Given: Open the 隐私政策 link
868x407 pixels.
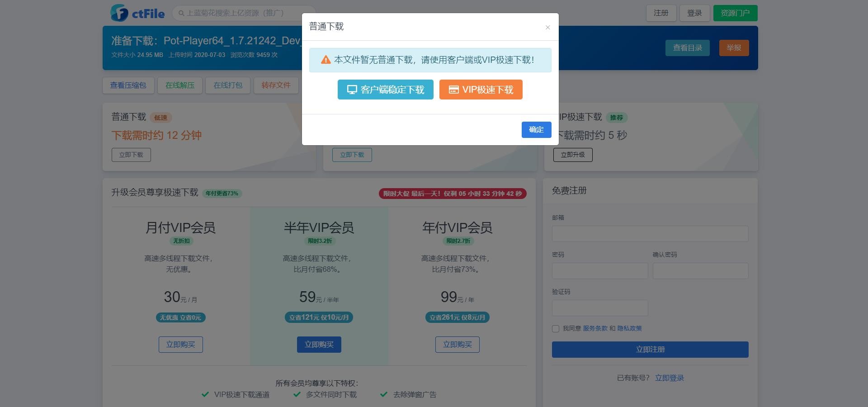Looking at the screenshot, I should [x=629, y=328].
